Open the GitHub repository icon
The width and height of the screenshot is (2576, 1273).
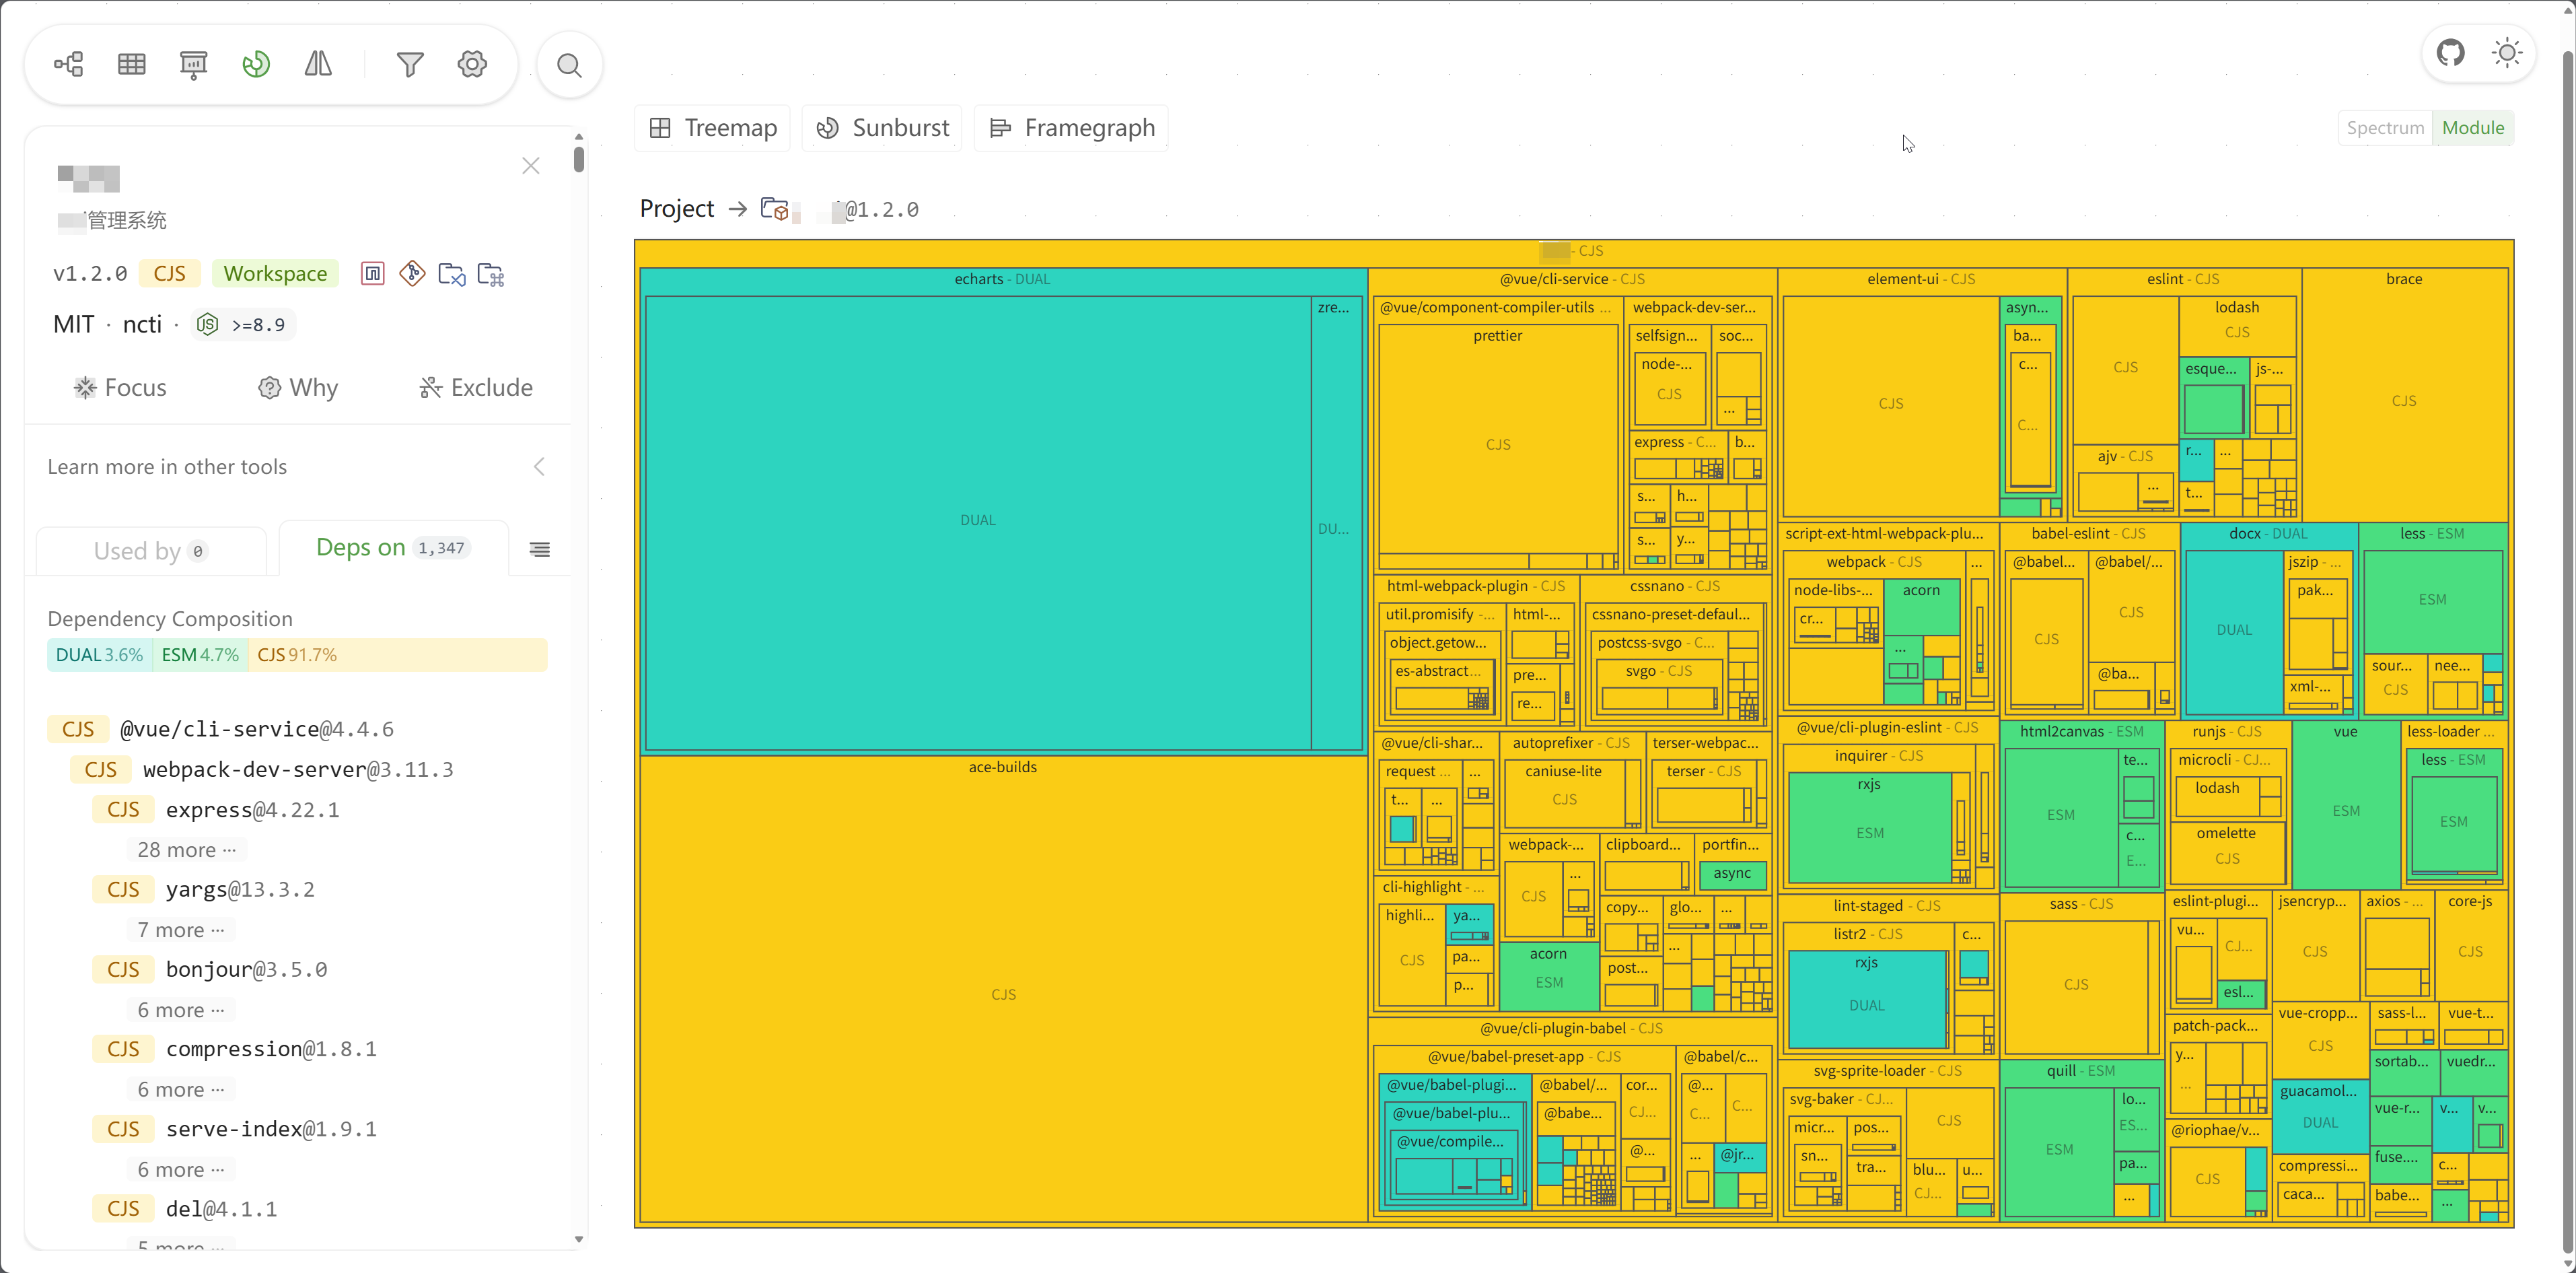point(2450,53)
